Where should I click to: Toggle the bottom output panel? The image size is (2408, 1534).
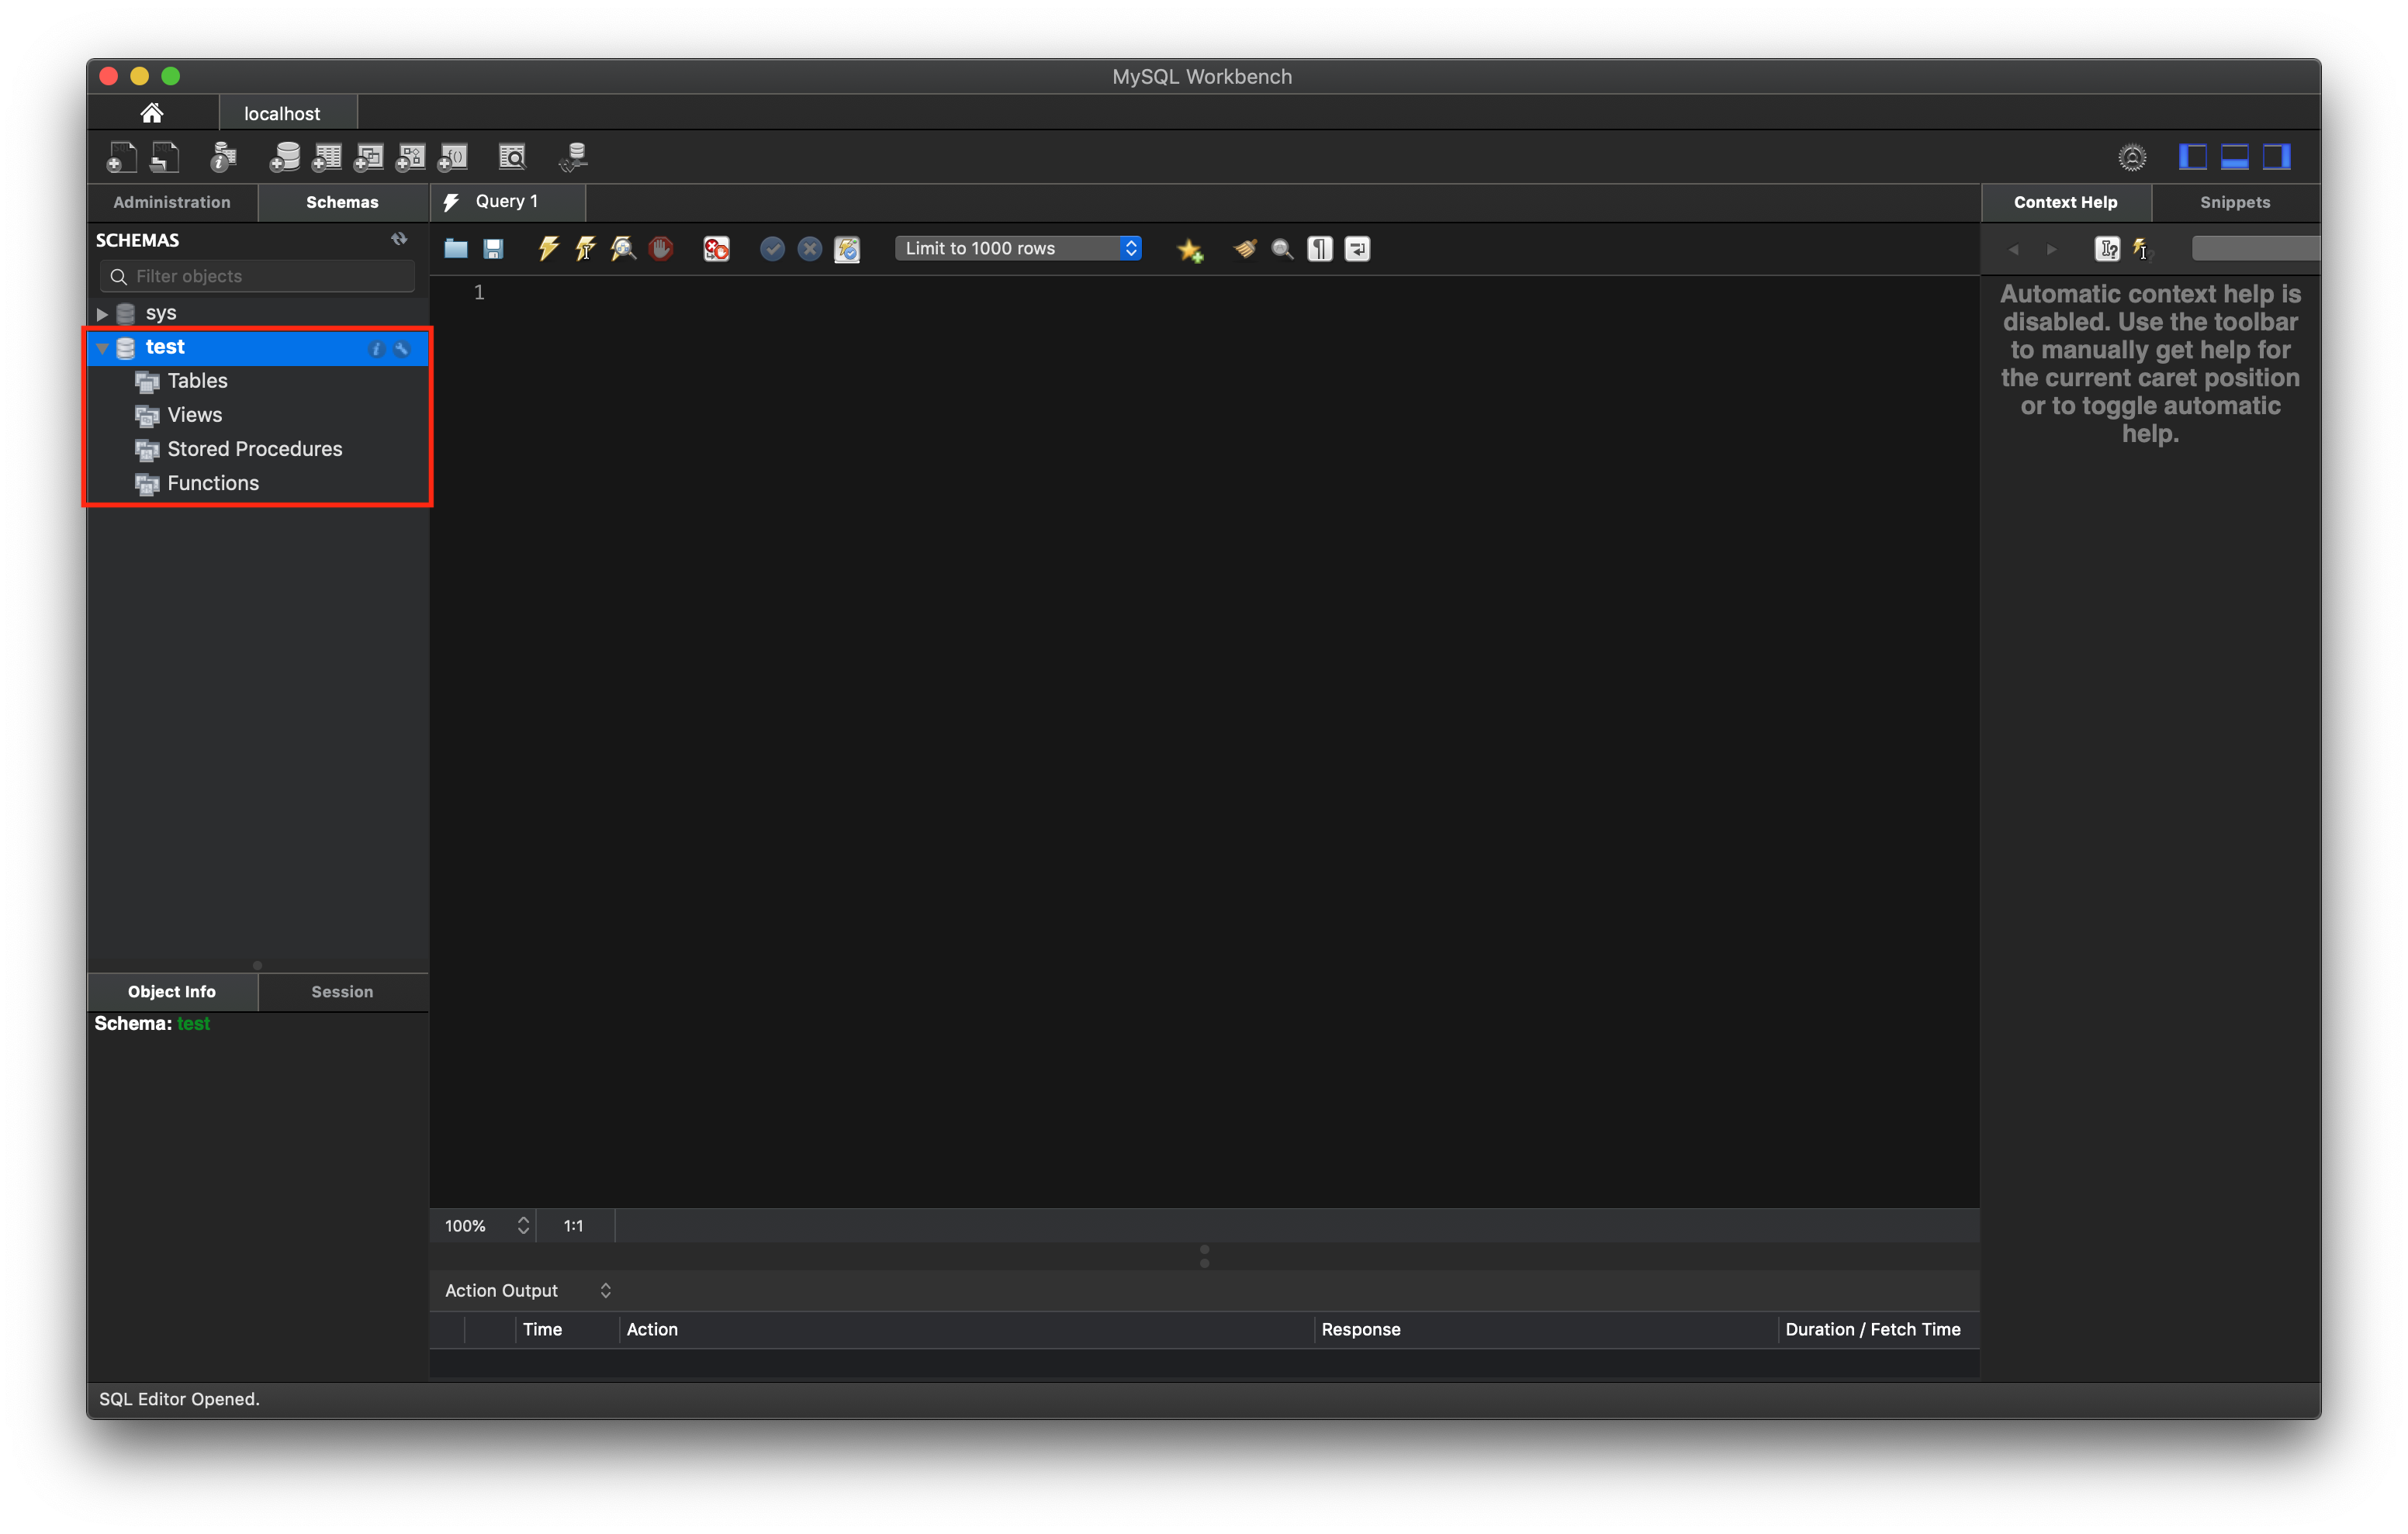click(x=2235, y=157)
